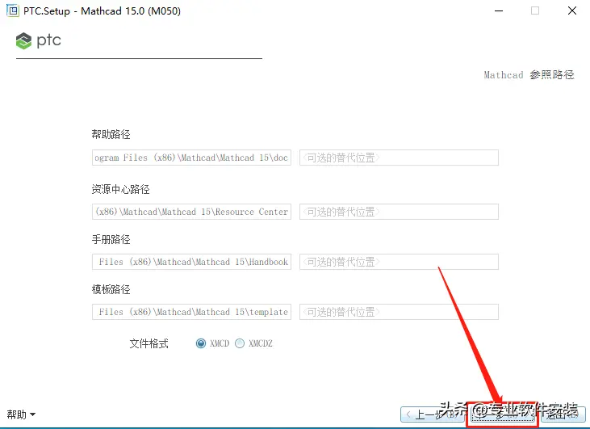590x429 pixels.
Task: Click the PTC.Setup title bar app icon
Action: [12, 11]
